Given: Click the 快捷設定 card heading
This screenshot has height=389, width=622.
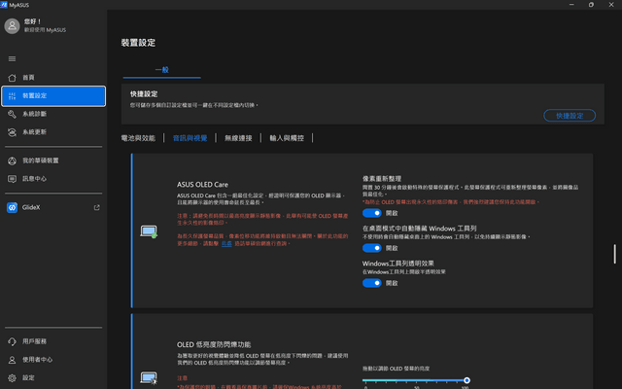Looking at the screenshot, I should pyautogui.click(x=144, y=94).
